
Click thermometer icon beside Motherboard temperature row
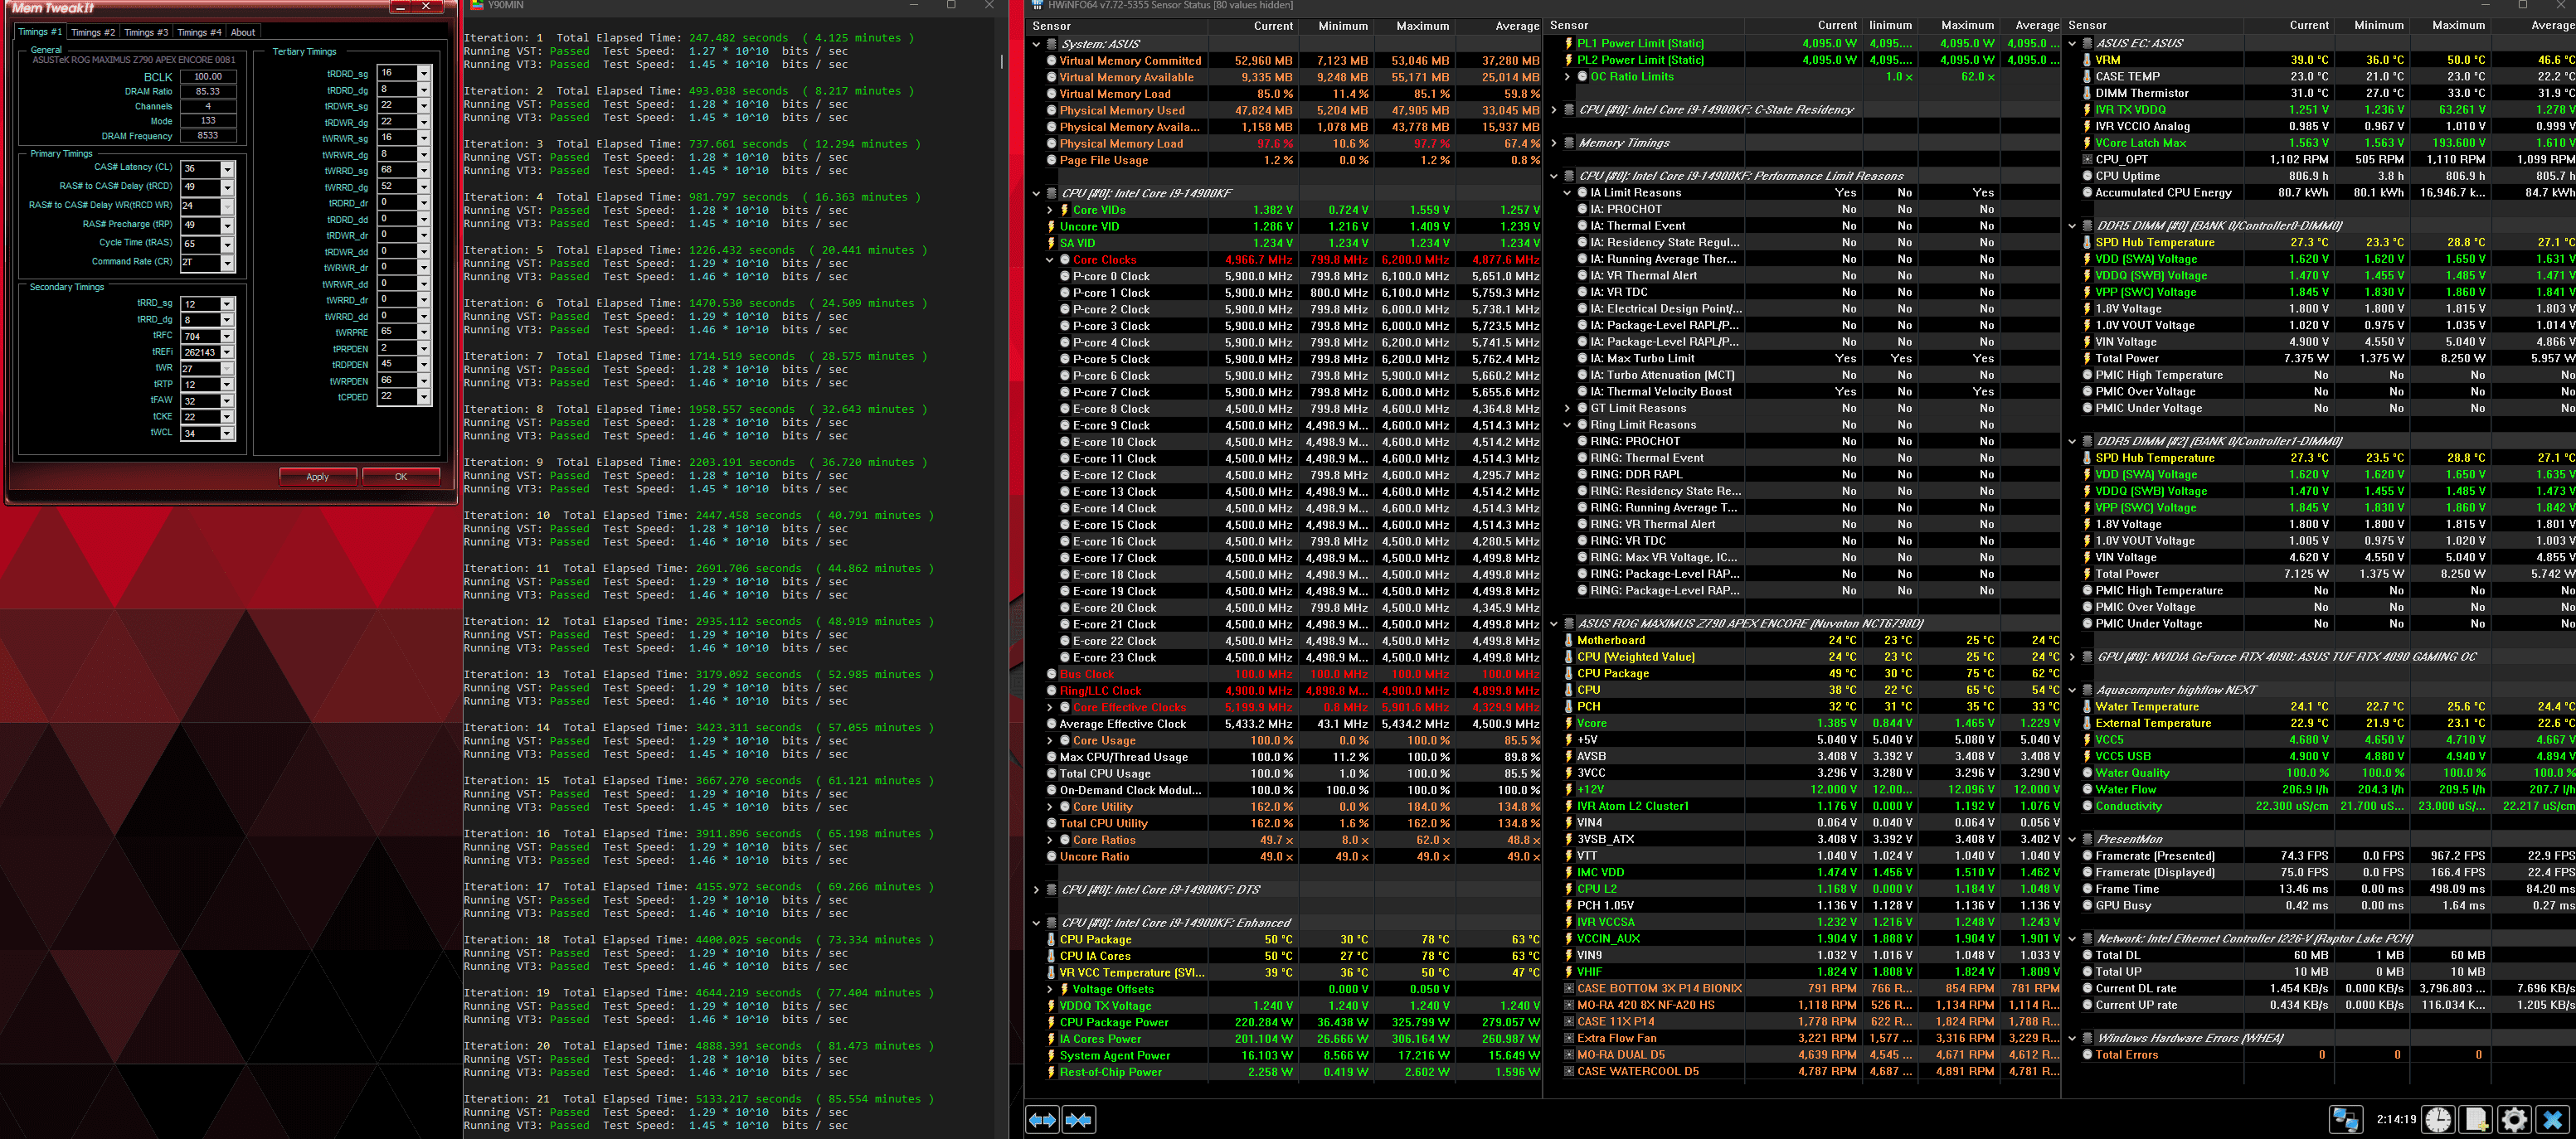1569,641
